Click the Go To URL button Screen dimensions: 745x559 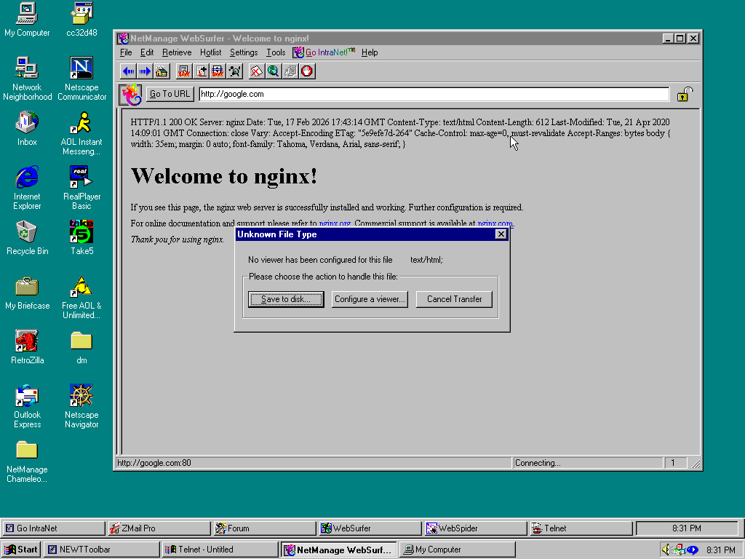[x=170, y=94]
